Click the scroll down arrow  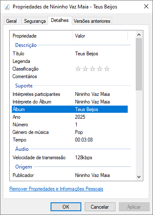(139, 177)
